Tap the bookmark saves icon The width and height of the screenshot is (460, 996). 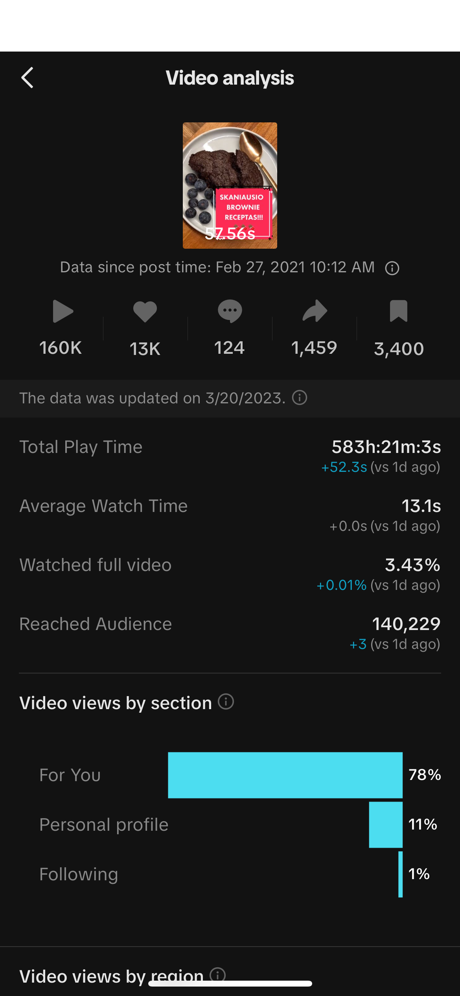[x=398, y=311]
